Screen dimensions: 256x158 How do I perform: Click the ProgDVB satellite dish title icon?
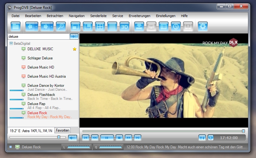[x=9, y=8]
